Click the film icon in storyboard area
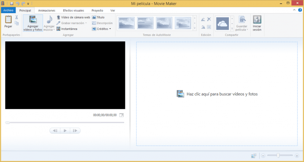Viewport: 304px width, 162px height. point(180,94)
